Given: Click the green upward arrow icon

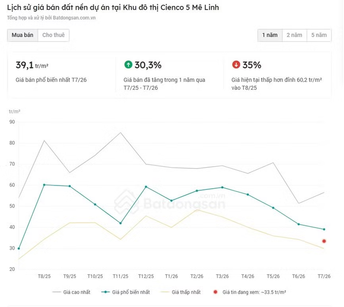Looking at the screenshot, I should [128, 65].
